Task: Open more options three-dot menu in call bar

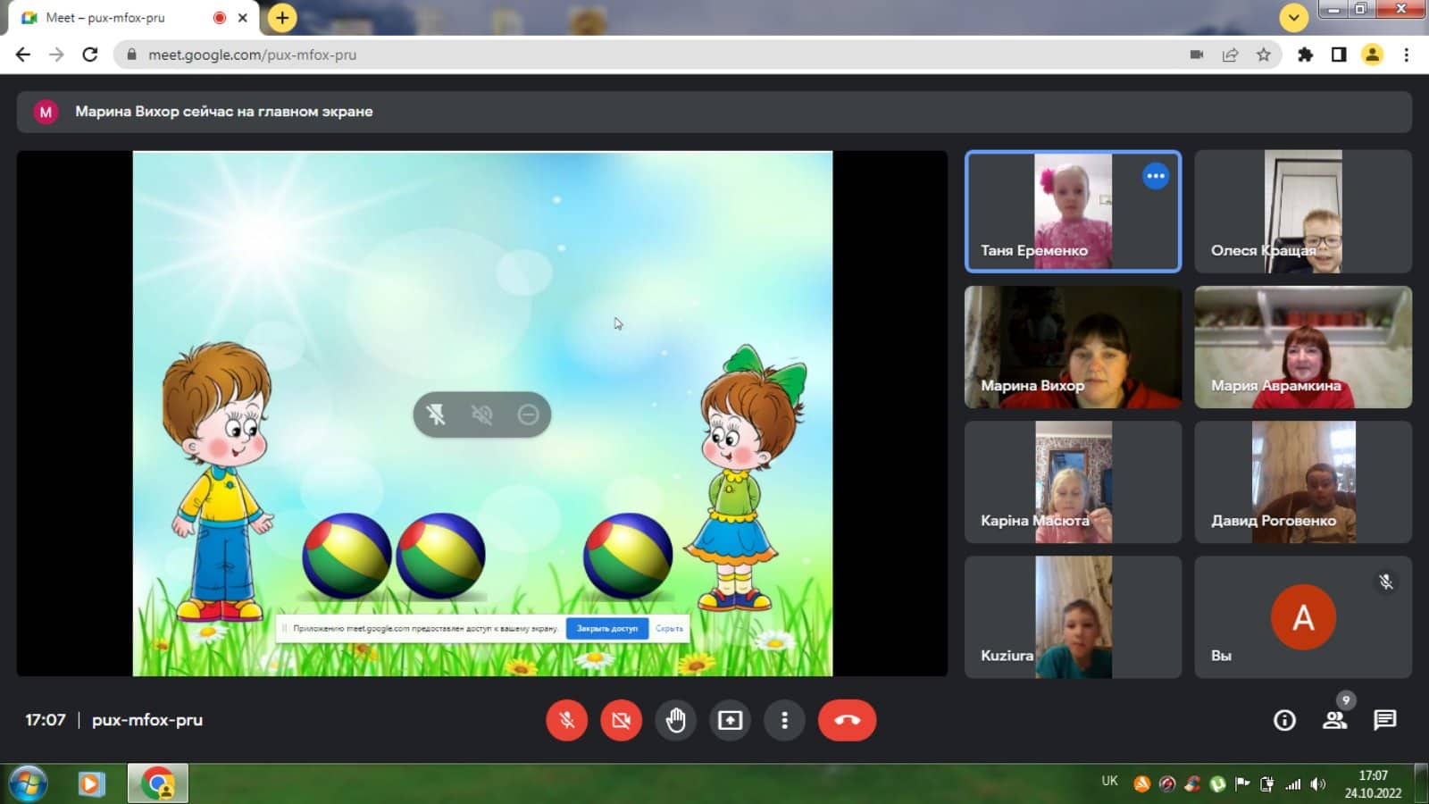Action: [x=784, y=720]
